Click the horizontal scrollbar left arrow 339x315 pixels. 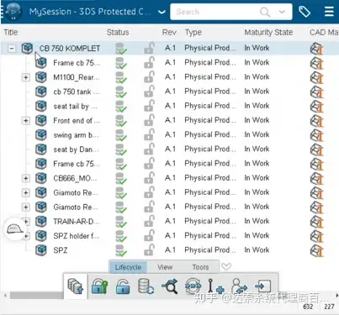(x=5, y=296)
